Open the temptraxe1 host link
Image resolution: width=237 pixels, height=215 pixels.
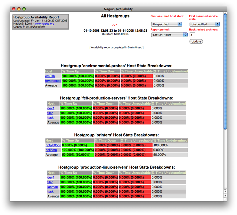pyautogui.click(x=53, y=81)
